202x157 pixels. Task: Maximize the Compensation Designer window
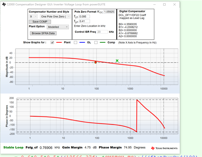pyautogui.click(x=164, y=5)
